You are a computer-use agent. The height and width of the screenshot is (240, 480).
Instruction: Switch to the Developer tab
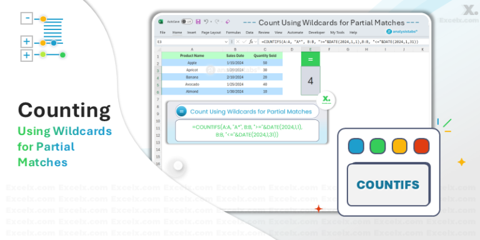[x=316, y=32]
